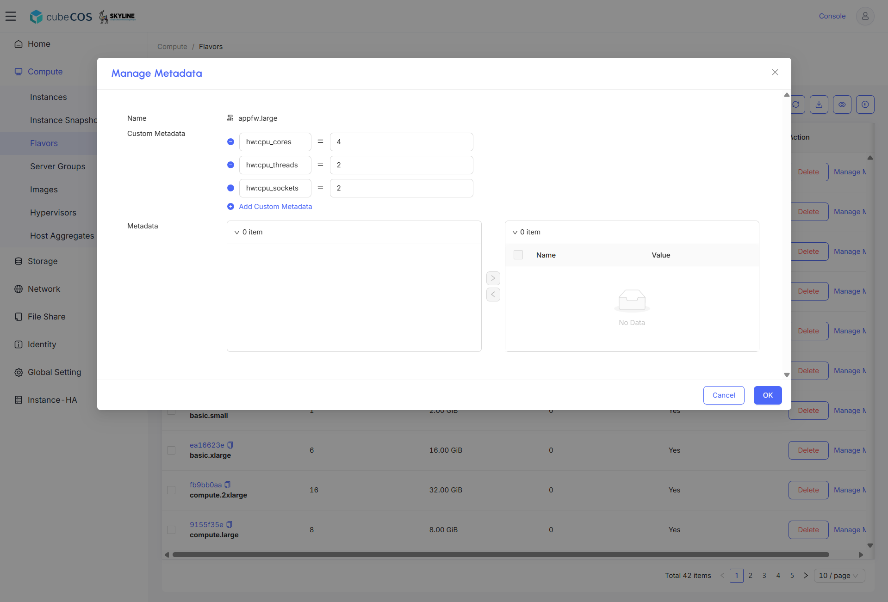Expand the right metadata 0 item dropdown
Image resolution: width=888 pixels, height=602 pixels.
pyautogui.click(x=515, y=233)
